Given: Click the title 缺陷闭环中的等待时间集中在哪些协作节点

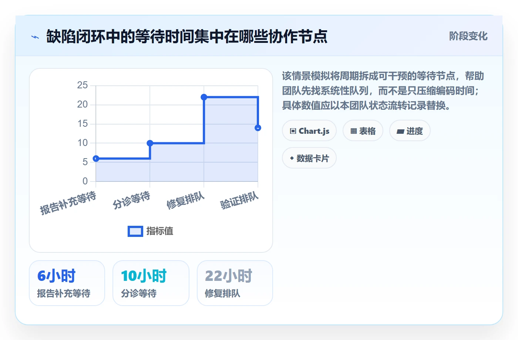Looking at the screenshot, I should point(187,37).
